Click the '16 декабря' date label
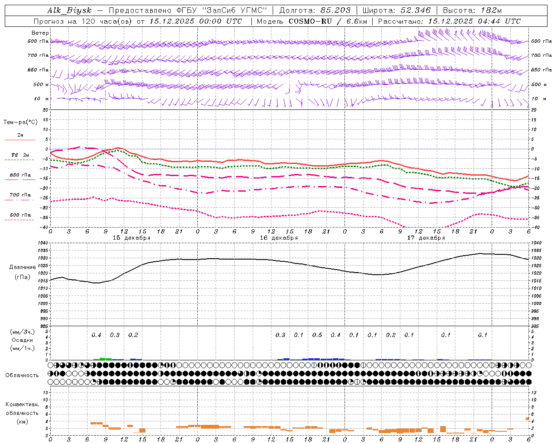Image resolution: width=554 pixels, height=443 pixels. [x=279, y=238]
